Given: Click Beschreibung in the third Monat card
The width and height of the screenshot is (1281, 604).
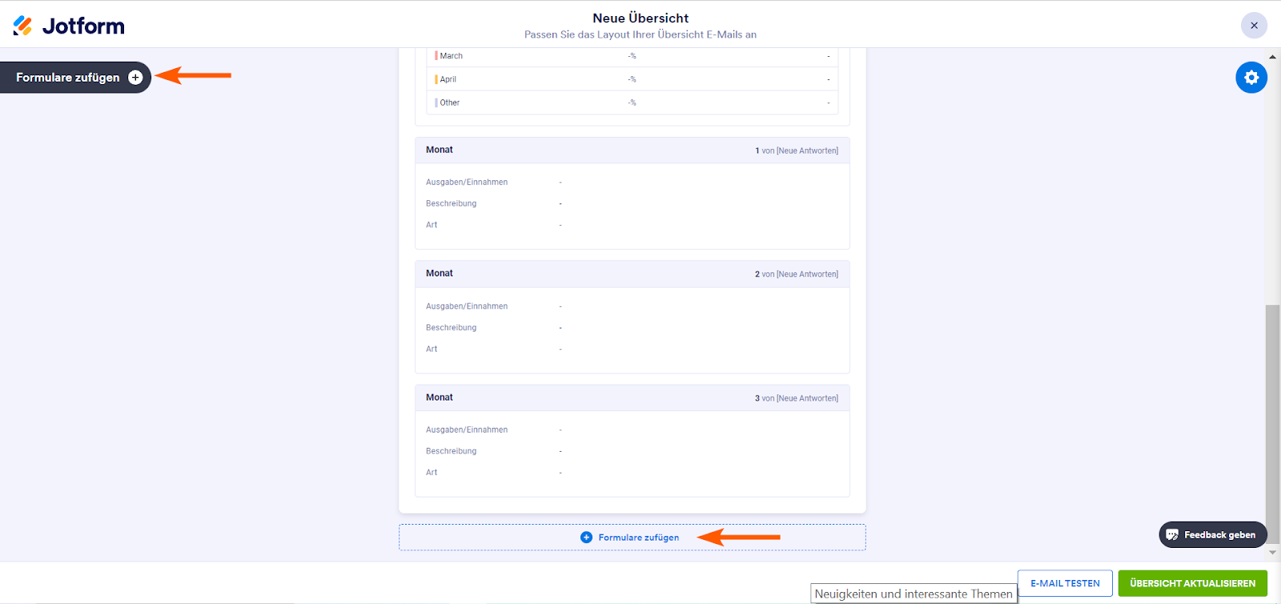Looking at the screenshot, I should tap(451, 451).
